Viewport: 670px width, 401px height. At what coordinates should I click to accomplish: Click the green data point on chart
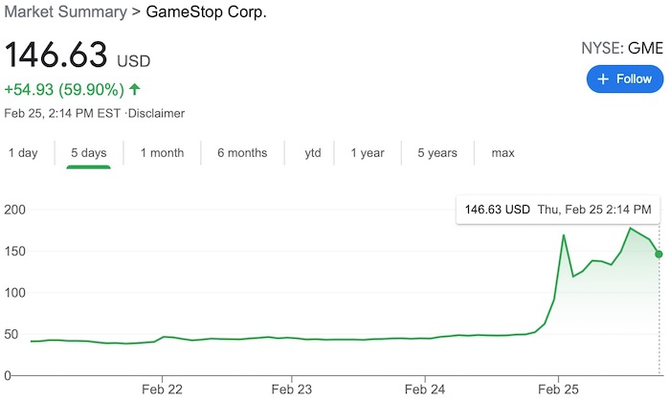[659, 255]
